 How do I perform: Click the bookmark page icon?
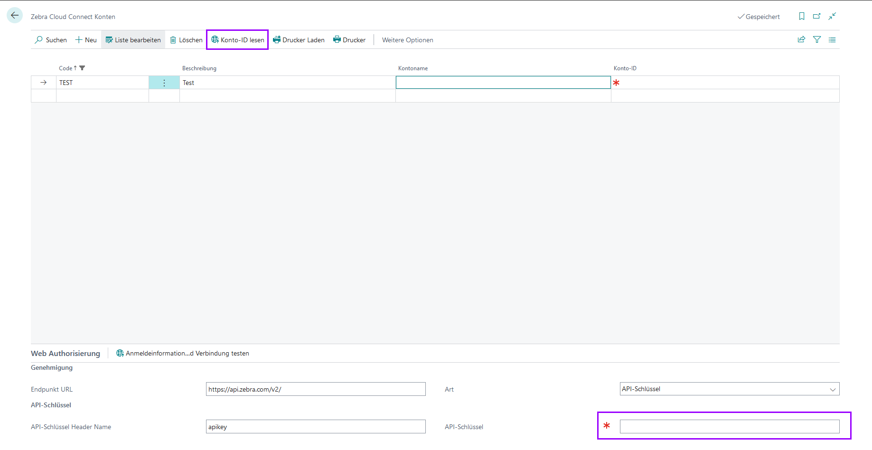802,16
